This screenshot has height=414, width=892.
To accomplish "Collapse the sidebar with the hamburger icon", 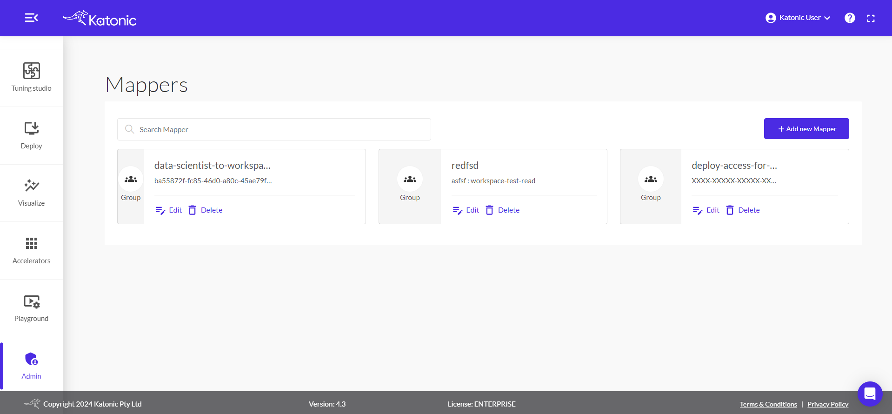I will tap(31, 18).
